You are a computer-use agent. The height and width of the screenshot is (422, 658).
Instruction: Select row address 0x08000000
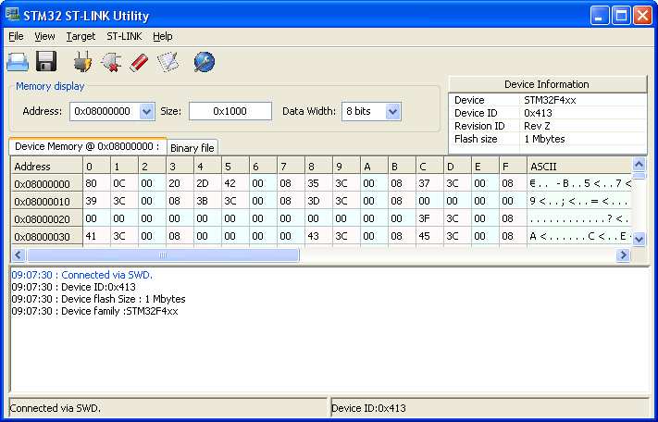point(46,184)
